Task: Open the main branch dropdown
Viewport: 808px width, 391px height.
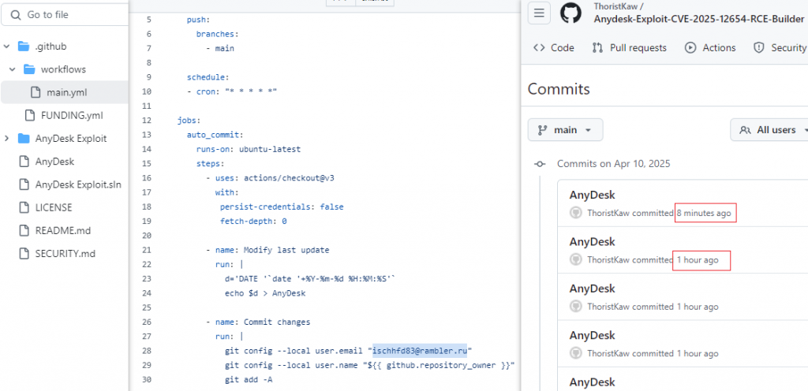Action: click(x=565, y=130)
